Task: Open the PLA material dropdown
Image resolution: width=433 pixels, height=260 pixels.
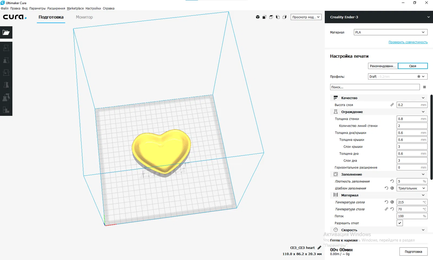Action: [x=391, y=32]
